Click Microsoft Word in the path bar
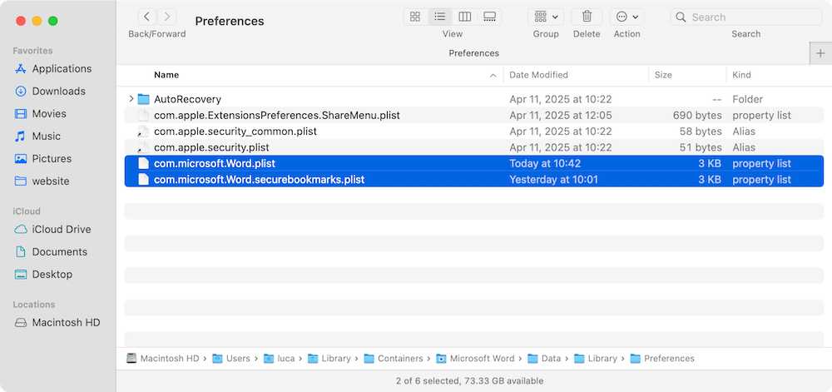This screenshot has width=832, height=392. click(475, 359)
